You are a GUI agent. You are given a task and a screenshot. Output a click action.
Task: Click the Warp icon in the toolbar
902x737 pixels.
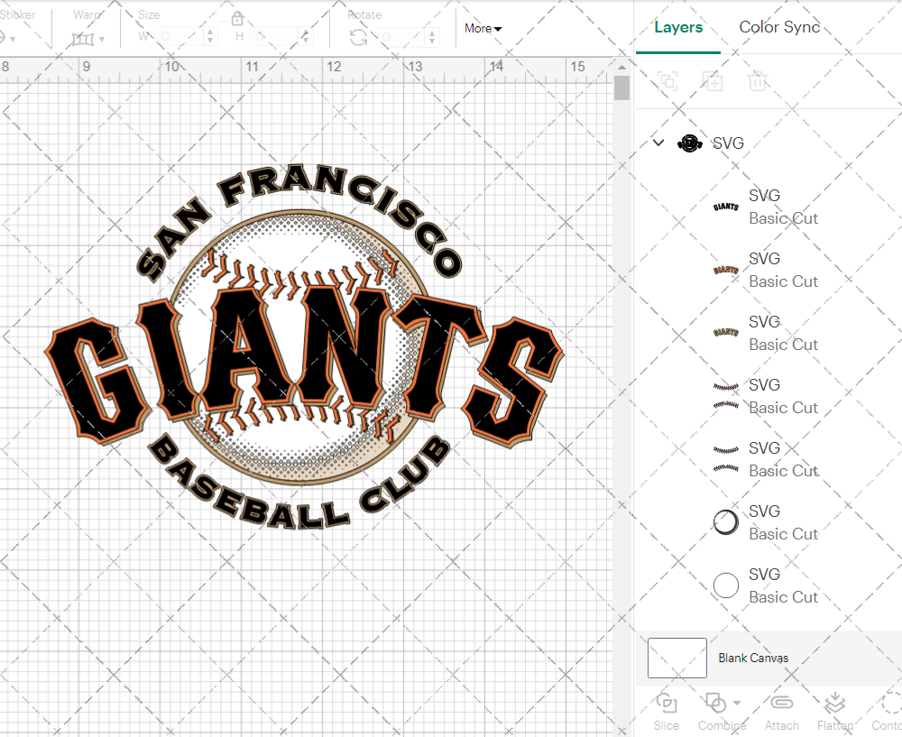pyautogui.click(x=83, y=39)
